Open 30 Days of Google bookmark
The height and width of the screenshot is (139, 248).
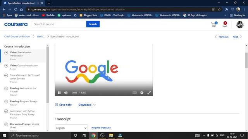[195, 15]
